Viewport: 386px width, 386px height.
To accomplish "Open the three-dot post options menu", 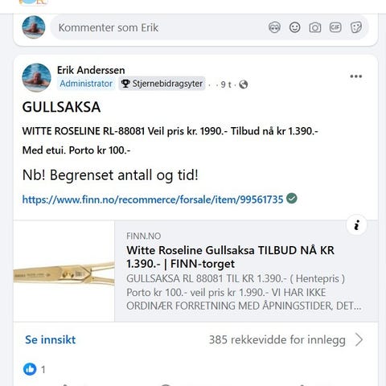I will tap(356, 76).
